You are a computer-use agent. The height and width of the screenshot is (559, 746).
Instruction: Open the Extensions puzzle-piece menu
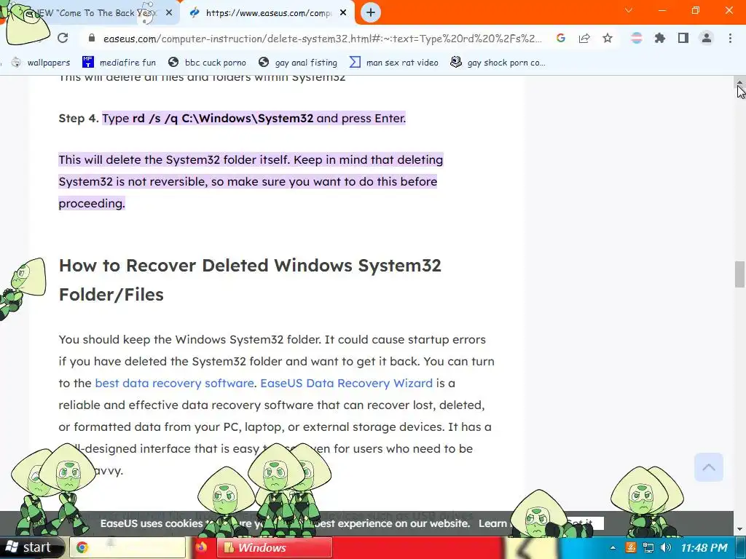(x=660, y=38)
